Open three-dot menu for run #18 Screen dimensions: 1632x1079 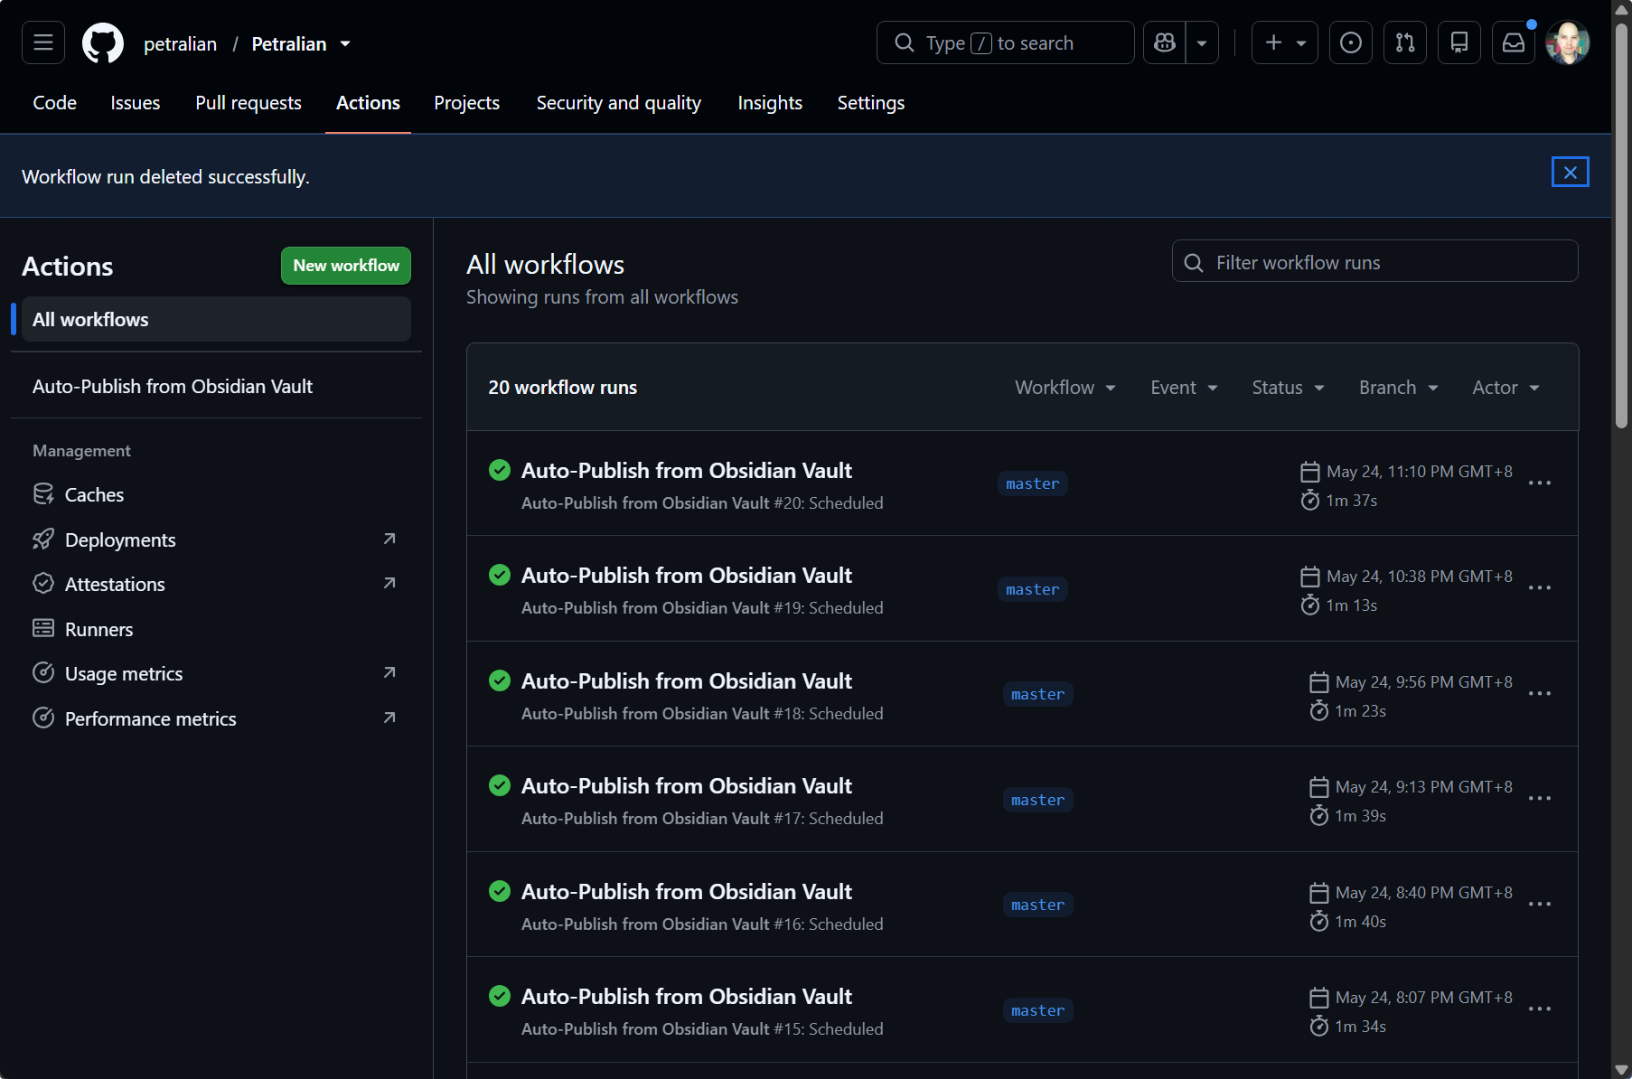(1540, 693)
